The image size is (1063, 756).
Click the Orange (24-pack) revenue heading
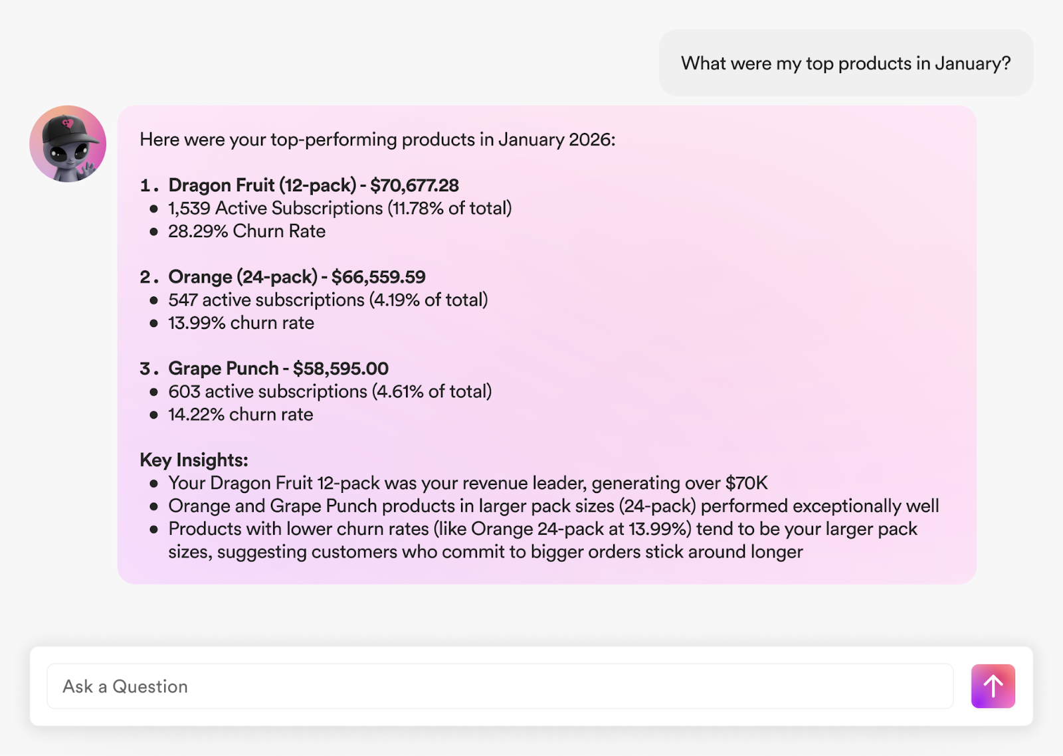point(297,276)
